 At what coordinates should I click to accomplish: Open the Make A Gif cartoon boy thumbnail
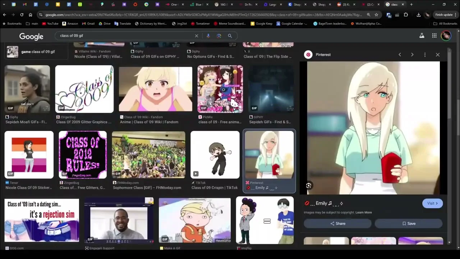pos(195,220)
